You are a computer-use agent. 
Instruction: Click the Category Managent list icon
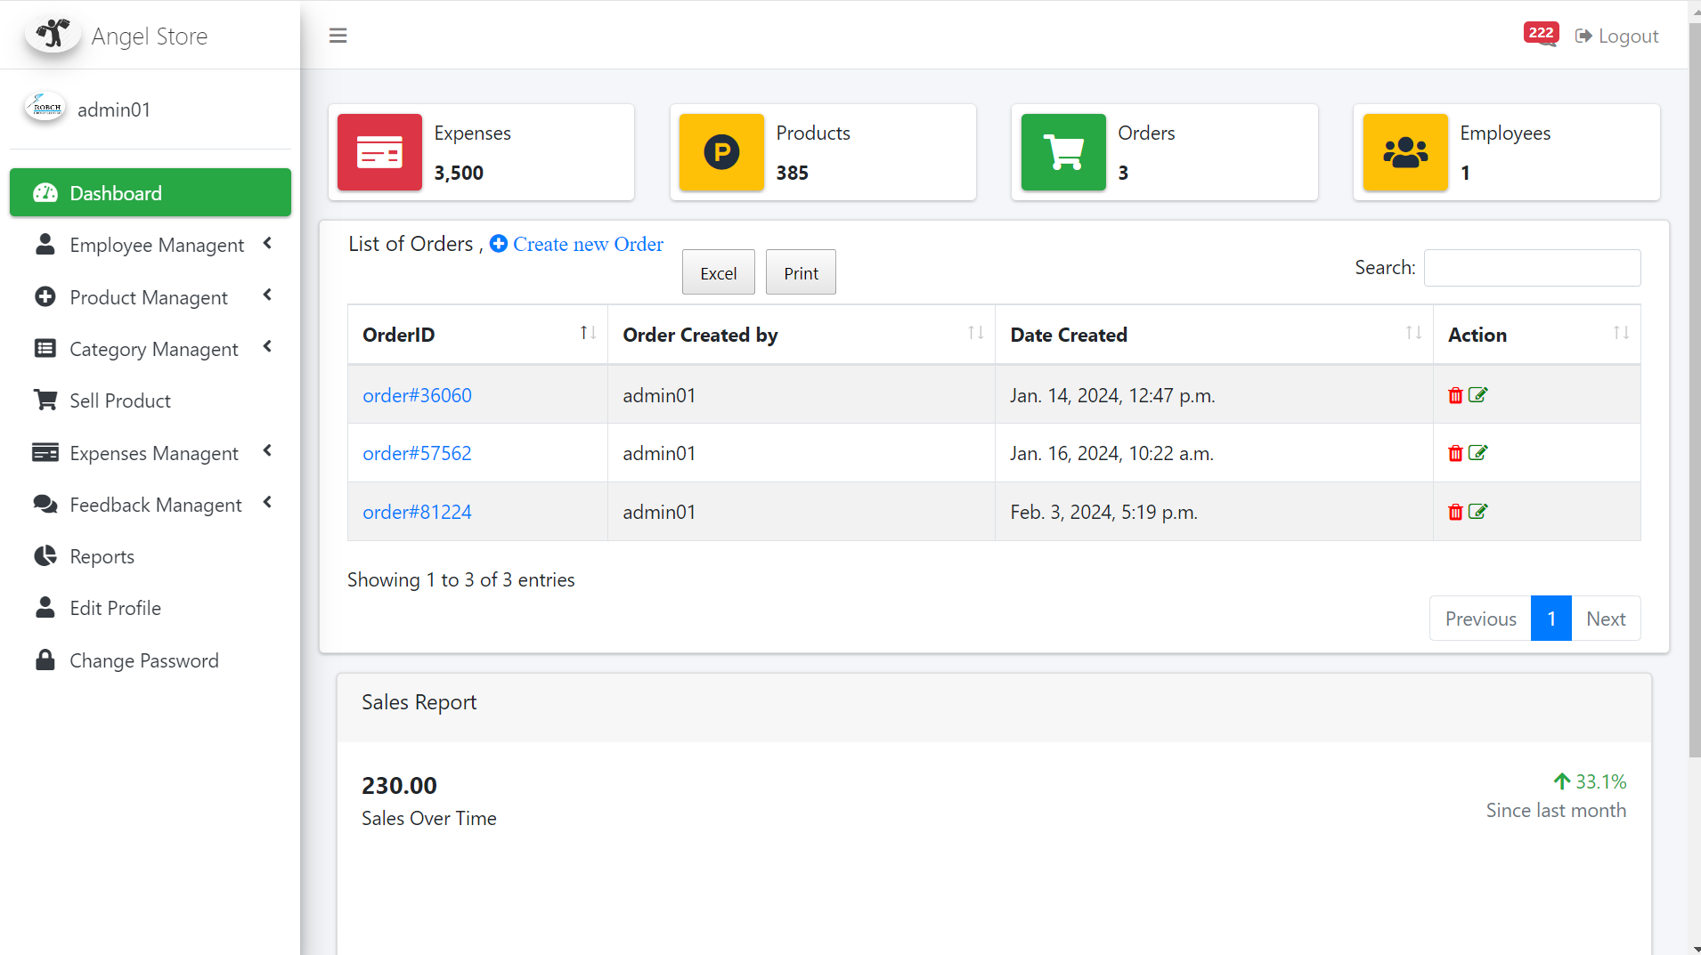pyautogui.click(x=45, y=348)
